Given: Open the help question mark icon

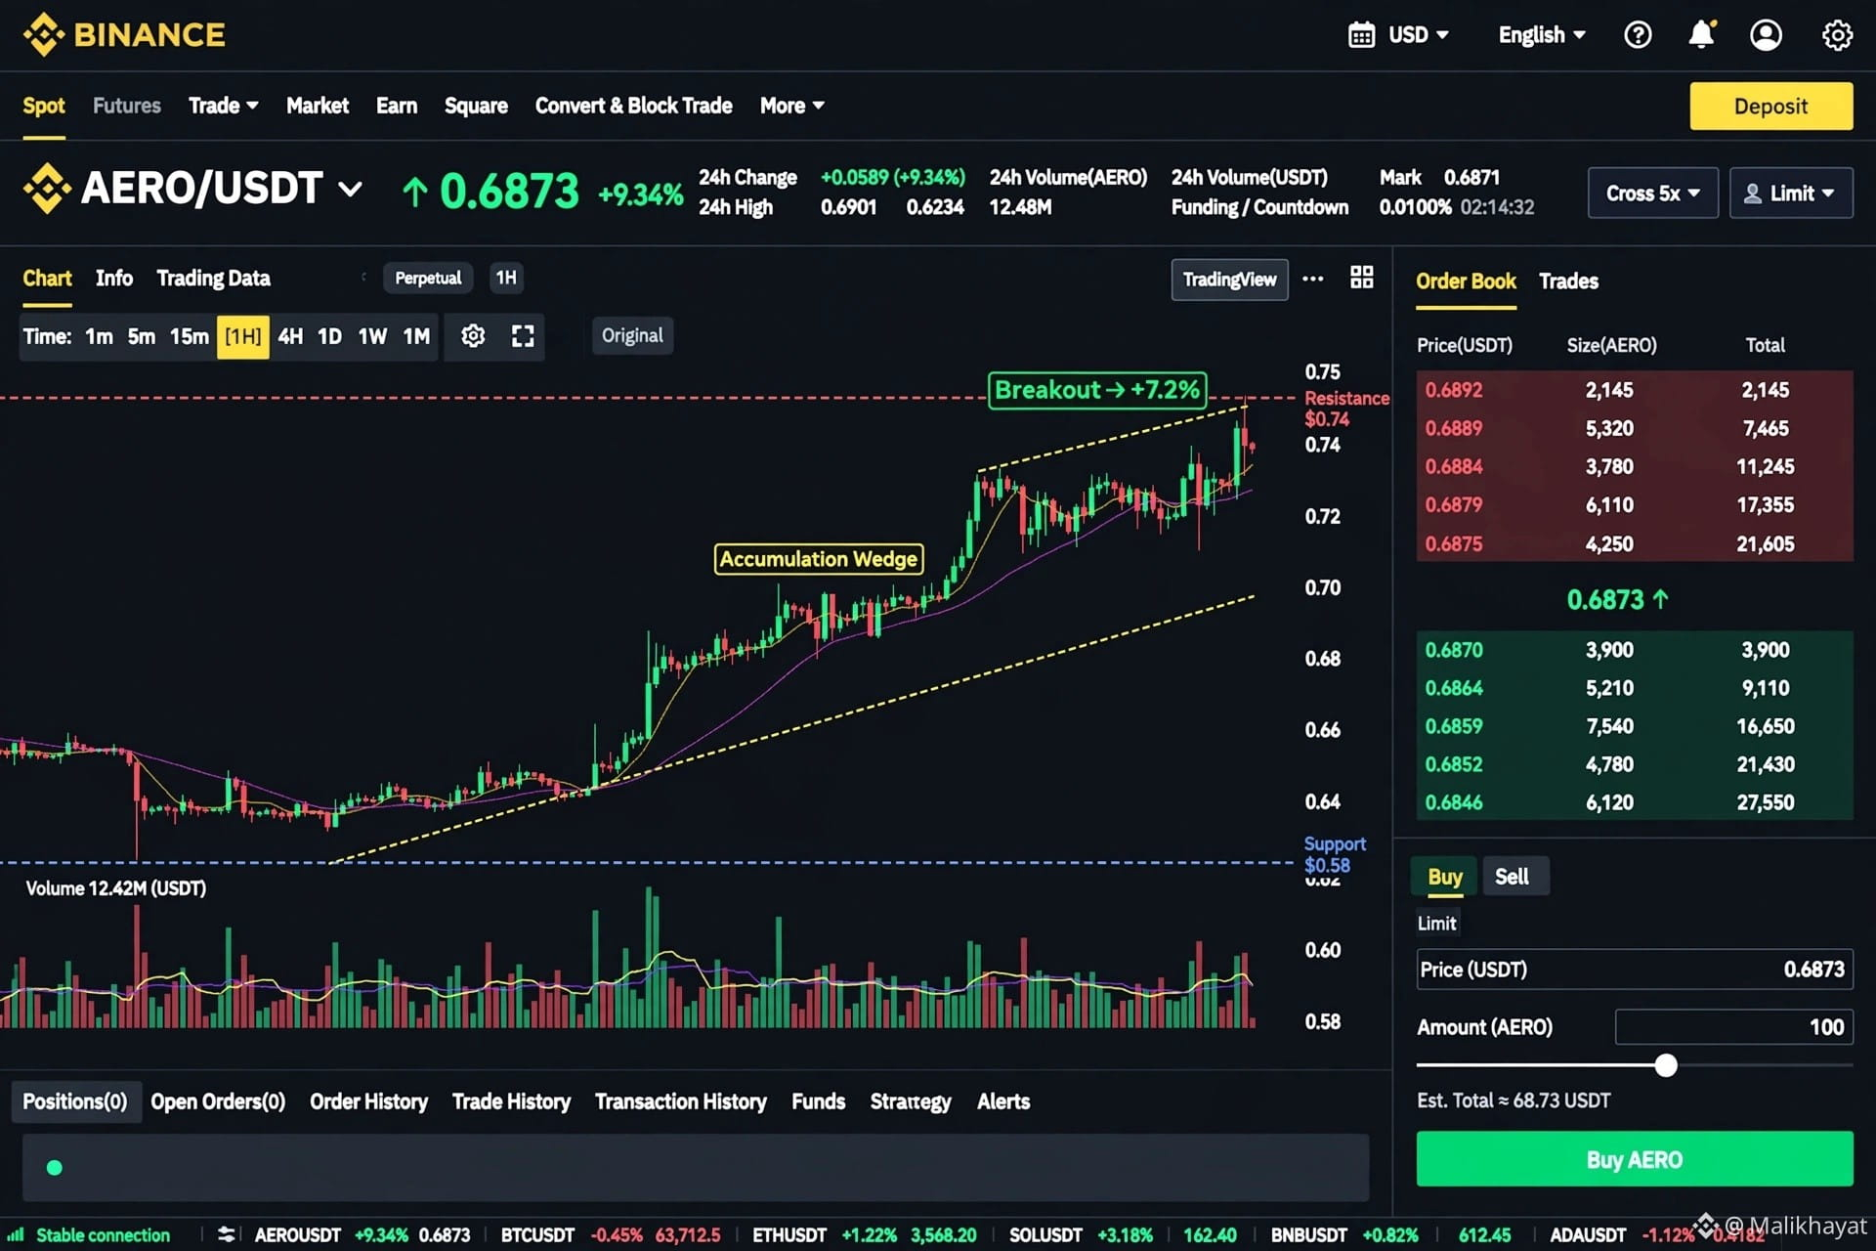Looking at the screenshot, I should click(1638, 35).
